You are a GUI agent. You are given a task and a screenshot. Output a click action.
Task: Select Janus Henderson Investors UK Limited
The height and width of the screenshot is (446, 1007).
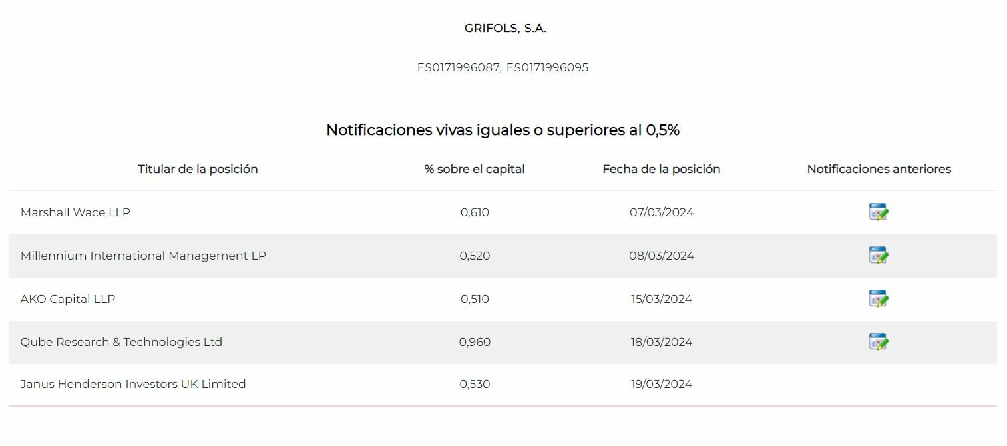(133, 384)
